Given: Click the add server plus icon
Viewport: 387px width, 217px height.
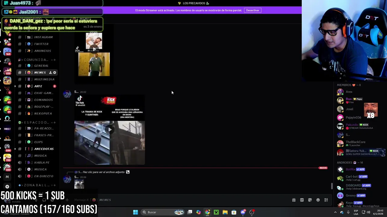Looking at the screenshot, I should point(7,187).
